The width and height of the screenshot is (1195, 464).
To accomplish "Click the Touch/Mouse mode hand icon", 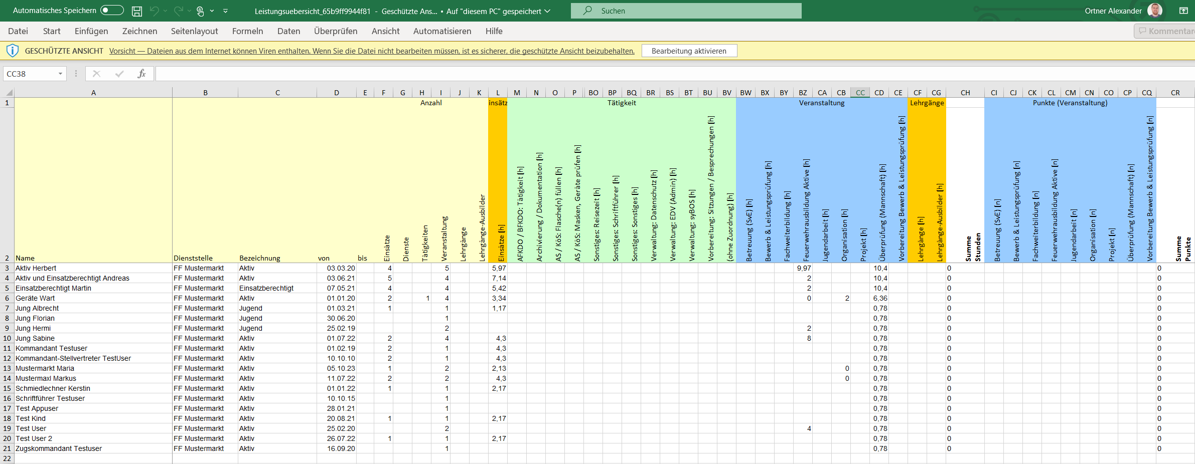I will point(200,11).
